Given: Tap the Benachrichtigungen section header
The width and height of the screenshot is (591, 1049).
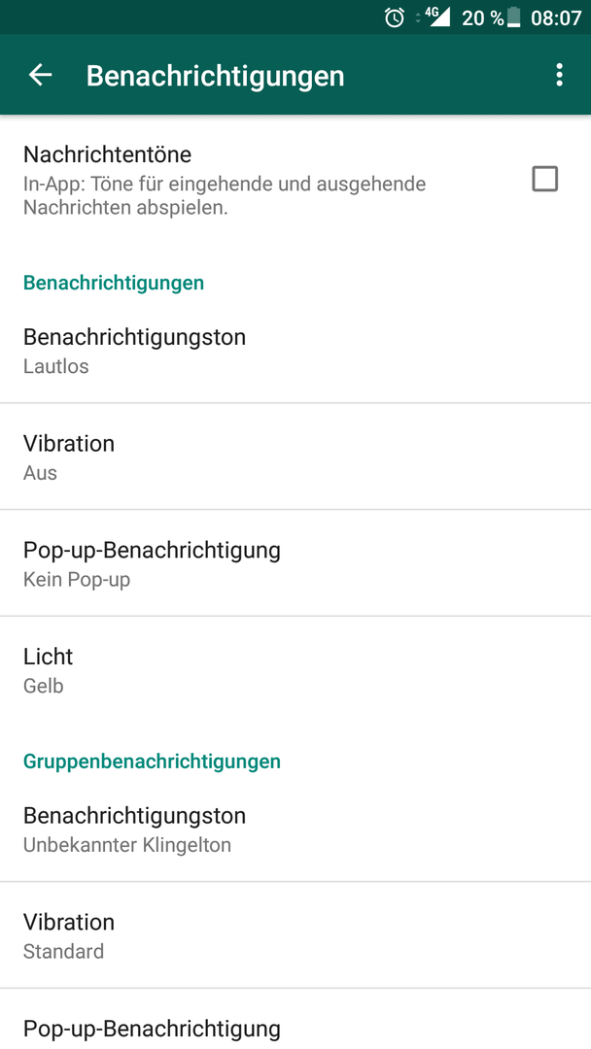Looking at the screenshot, I should [114, 283].
